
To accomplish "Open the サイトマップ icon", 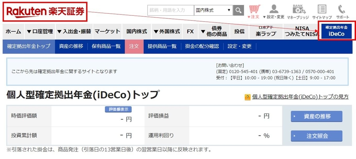I will point(322,12).
